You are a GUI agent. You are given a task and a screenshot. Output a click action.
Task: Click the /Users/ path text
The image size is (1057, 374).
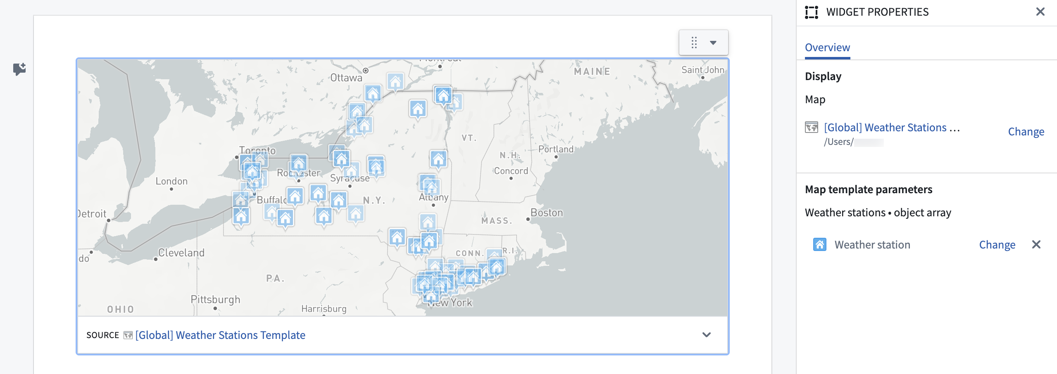tap(838, 142)
